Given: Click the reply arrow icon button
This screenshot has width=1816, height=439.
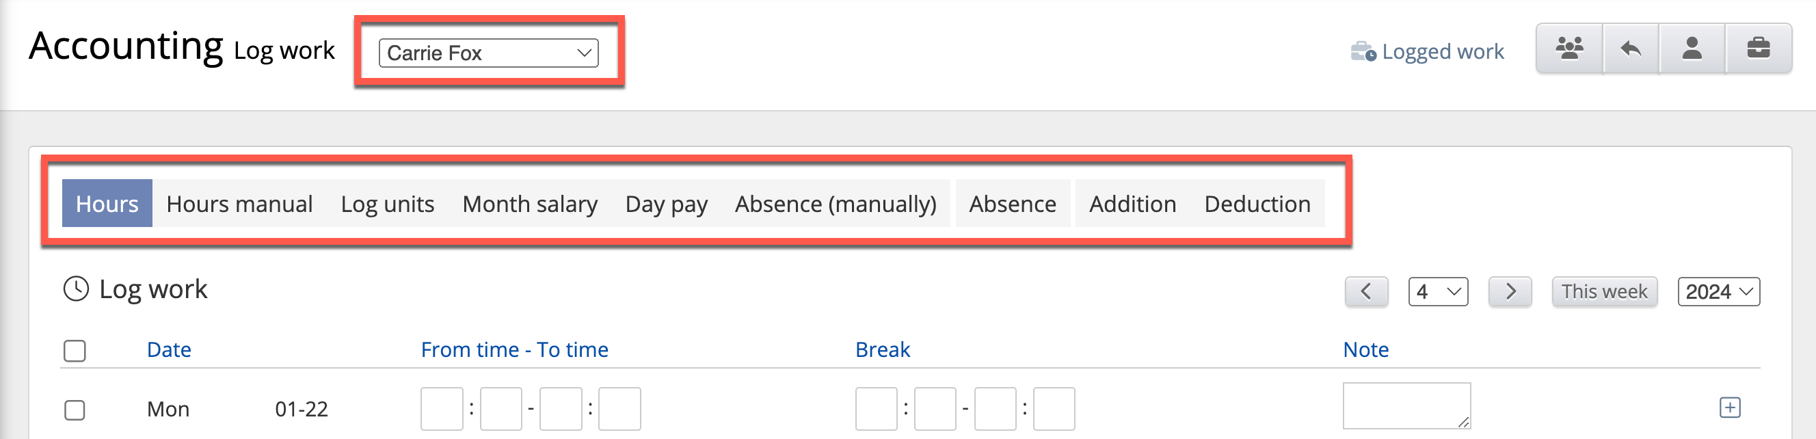Looking at the screenshot, I should click(x=1631, y=49).
